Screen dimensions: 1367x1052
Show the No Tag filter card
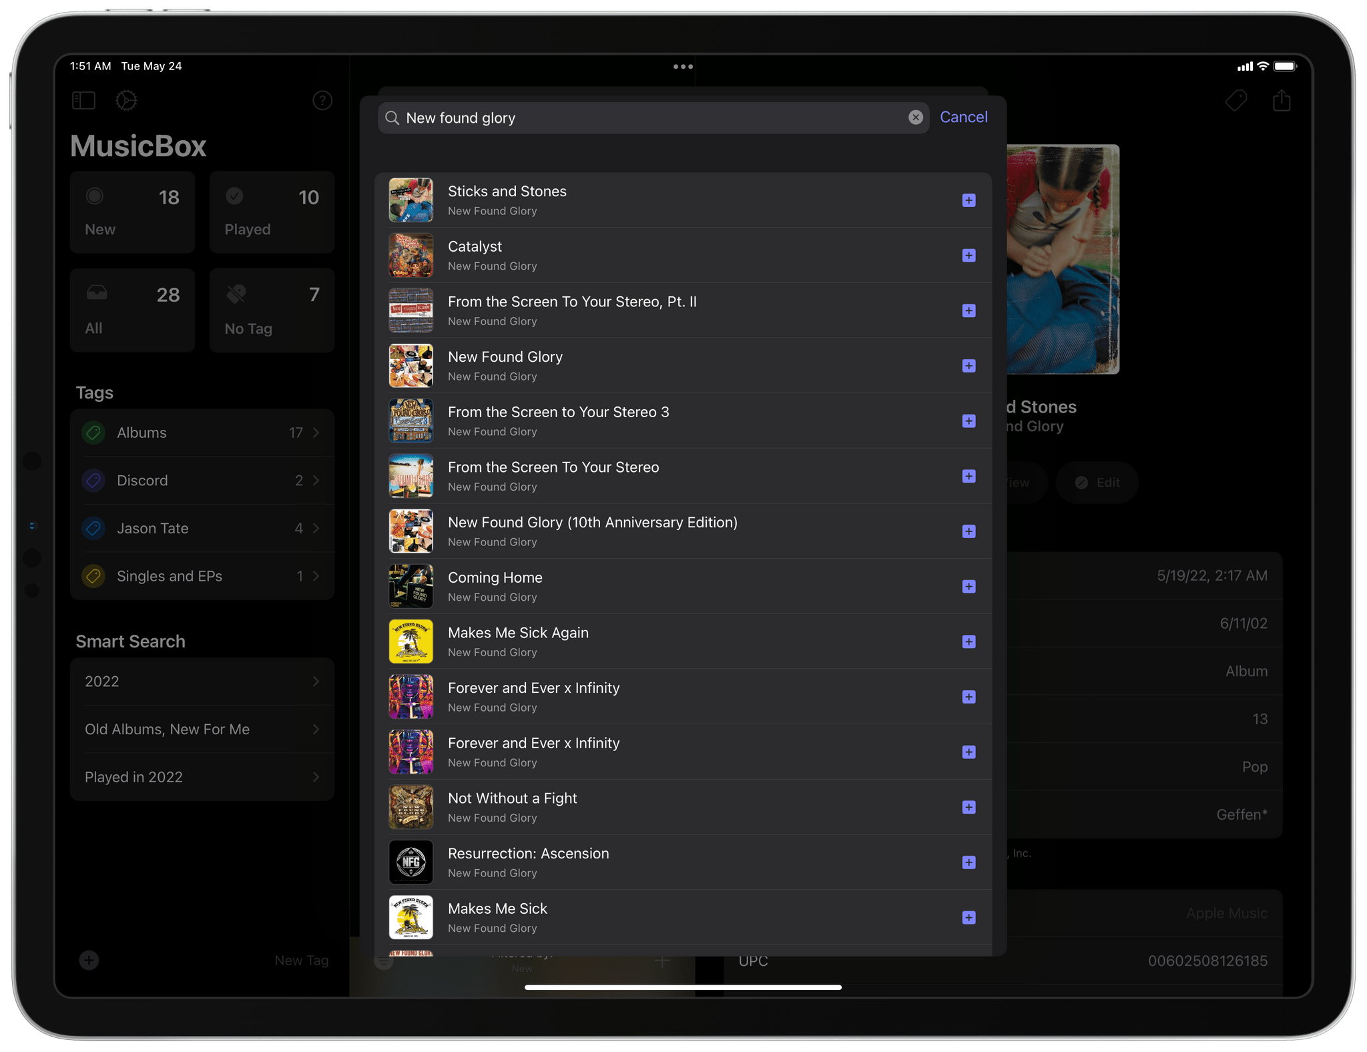click(x=272, y=310)
